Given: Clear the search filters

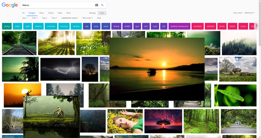Looking at the screenshot, I should (99, 18).
